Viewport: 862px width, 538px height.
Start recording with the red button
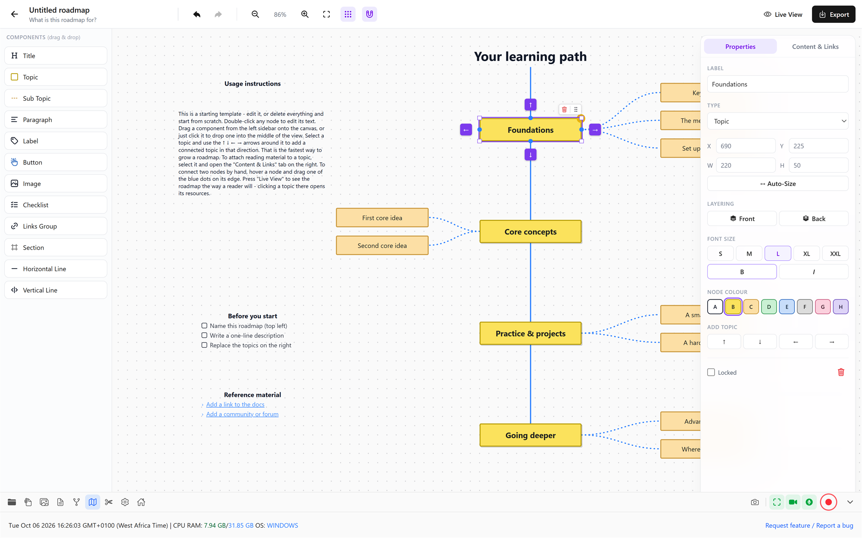coord(828,502)
